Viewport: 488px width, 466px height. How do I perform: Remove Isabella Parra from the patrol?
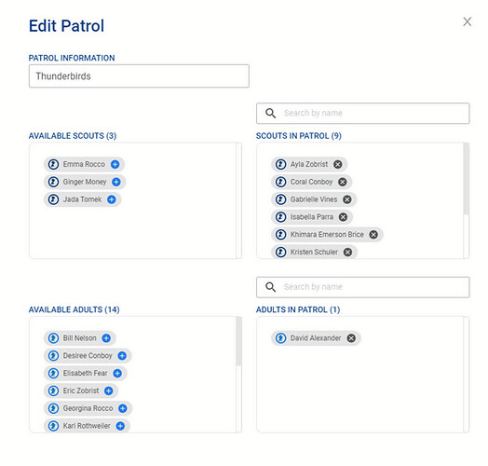click(343, 217)
